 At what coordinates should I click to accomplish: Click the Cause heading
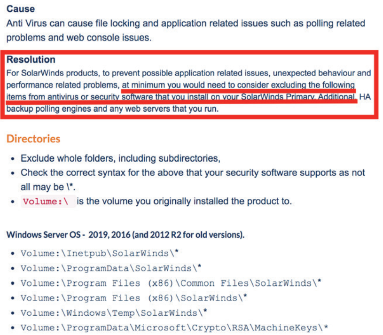[x=21, y=9]
